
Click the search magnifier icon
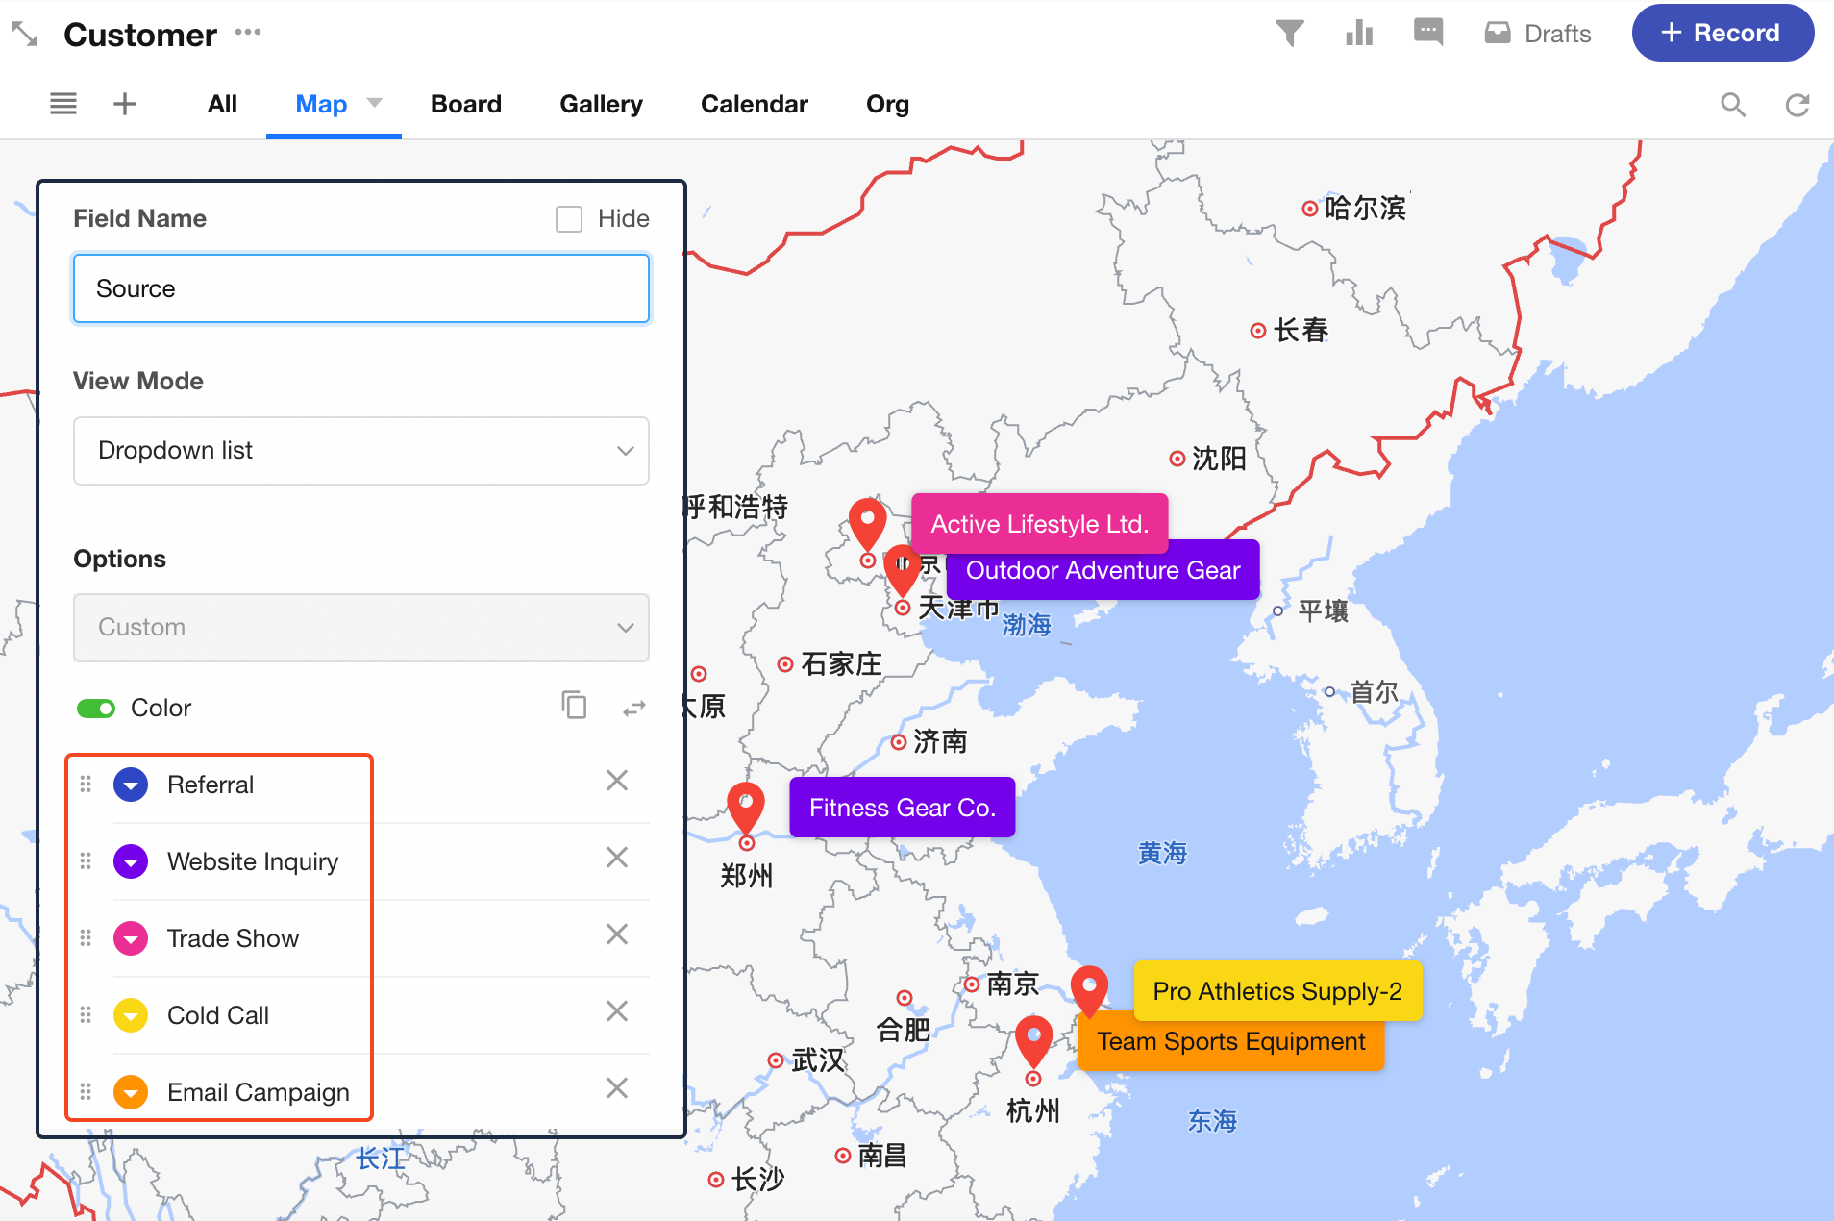click(x=1732, y=105)
